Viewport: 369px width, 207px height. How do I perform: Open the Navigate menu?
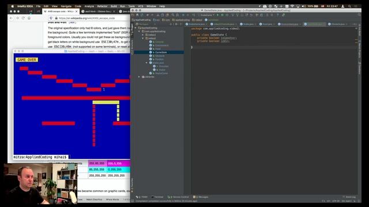pyautogui.click(x=66, y=6)
